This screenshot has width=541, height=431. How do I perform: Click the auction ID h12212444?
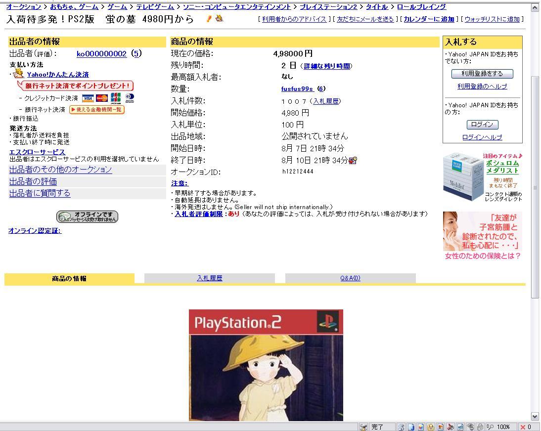[297, 172]
